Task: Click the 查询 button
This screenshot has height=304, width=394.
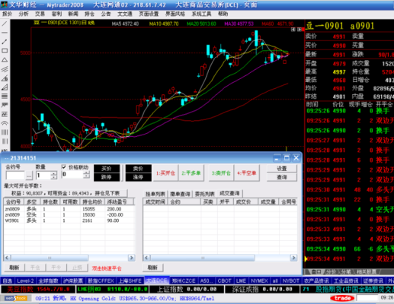Action: pyautogui.click(x=282, y=177)
